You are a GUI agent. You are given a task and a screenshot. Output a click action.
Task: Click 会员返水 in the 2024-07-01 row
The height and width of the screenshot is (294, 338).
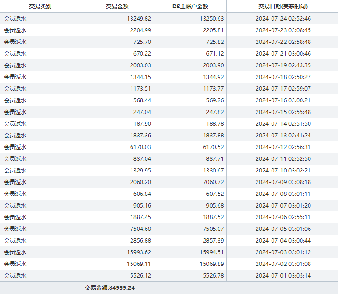15,276
